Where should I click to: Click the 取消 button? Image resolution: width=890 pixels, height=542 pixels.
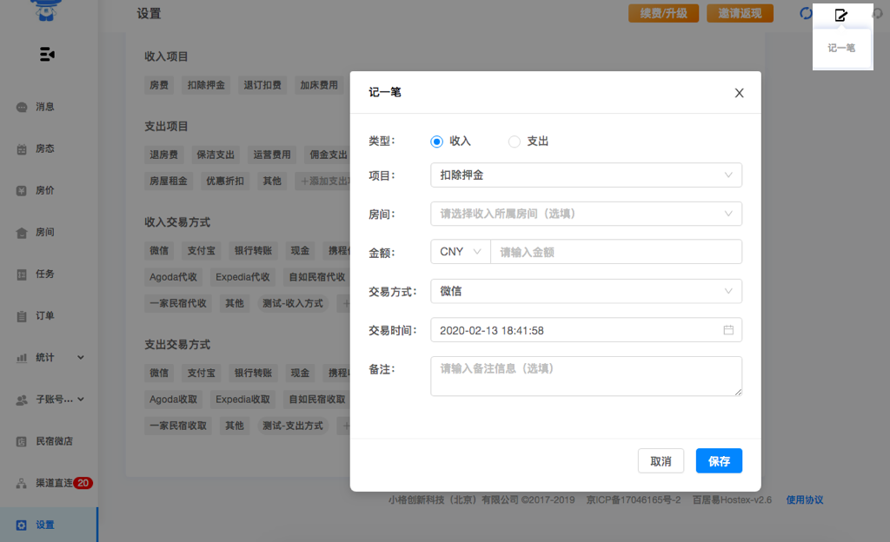[661, 461]
